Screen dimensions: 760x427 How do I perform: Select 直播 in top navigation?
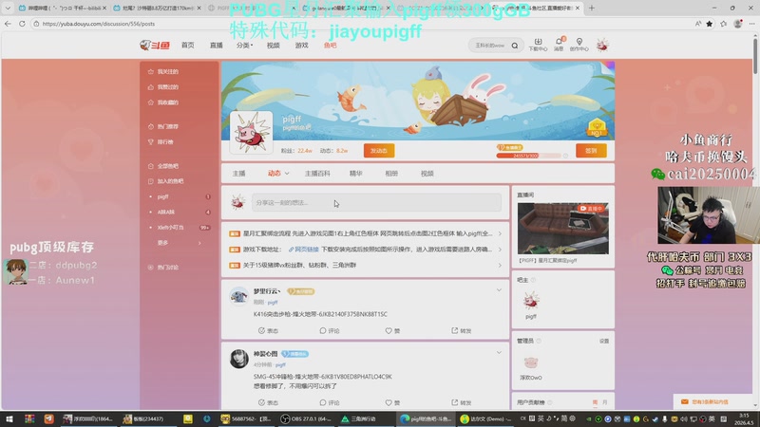click(x=217, y=45)
